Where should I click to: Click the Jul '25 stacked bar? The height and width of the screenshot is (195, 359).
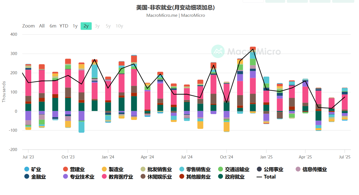[x=345, y=102]
